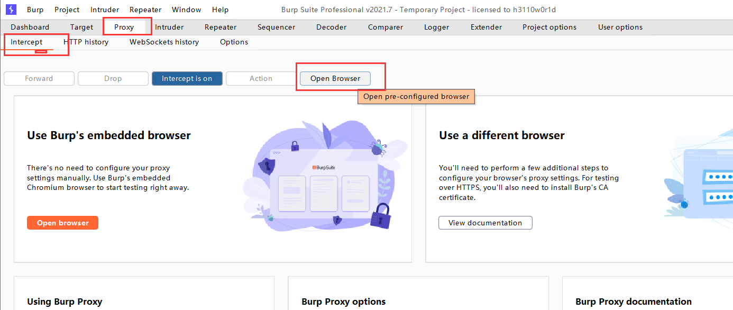Click the Forward button

39,78
